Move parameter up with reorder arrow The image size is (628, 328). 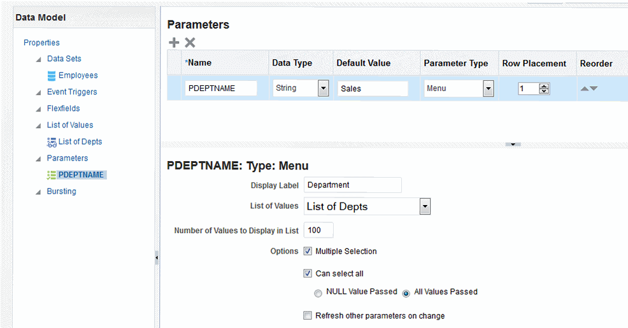pyautogui.click(x=585, y=89)
